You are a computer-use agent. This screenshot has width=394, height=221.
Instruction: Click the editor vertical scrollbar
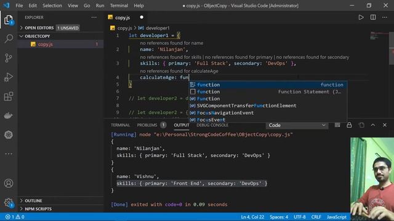pyautogui.click(x=392, y=48)
